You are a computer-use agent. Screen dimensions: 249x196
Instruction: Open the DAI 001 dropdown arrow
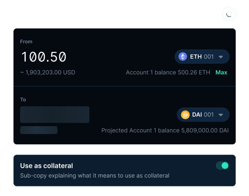[x=221, y=115]
